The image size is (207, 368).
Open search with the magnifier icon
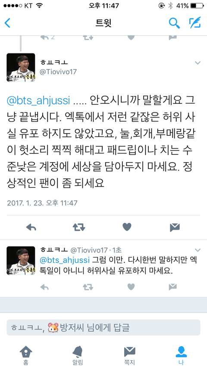tap(174, 23)
